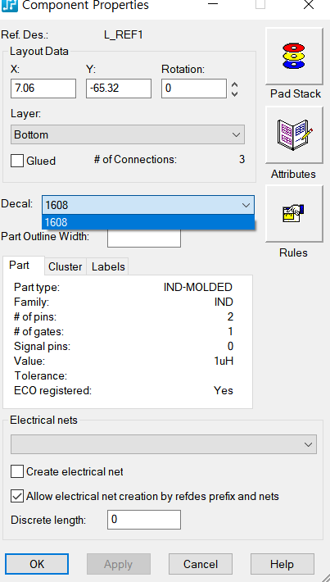
Task: Switch to the Cluster tab
Action: tap(66, 267)
